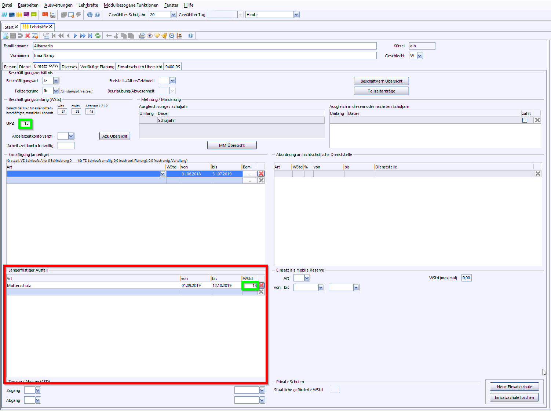
Task: Open the Heute day dropdown
Action: 296,15
